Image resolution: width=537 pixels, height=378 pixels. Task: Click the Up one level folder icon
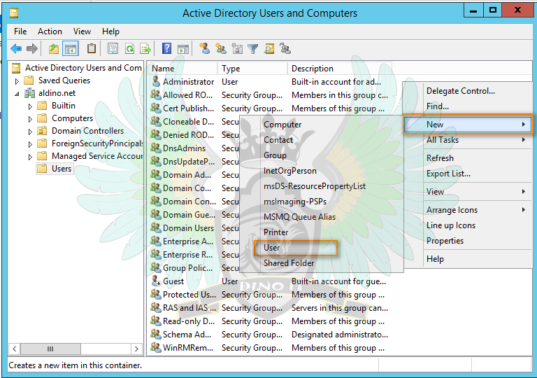[x=53, y=49]
